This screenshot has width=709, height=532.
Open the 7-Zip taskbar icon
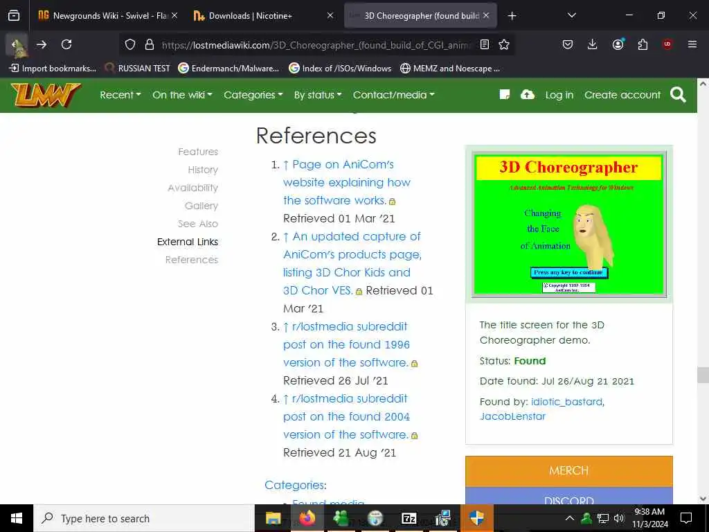[x=409, y=518]
